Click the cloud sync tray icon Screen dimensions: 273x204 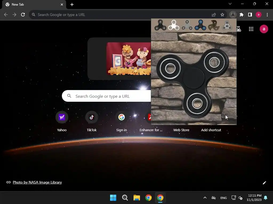[214, 198]
